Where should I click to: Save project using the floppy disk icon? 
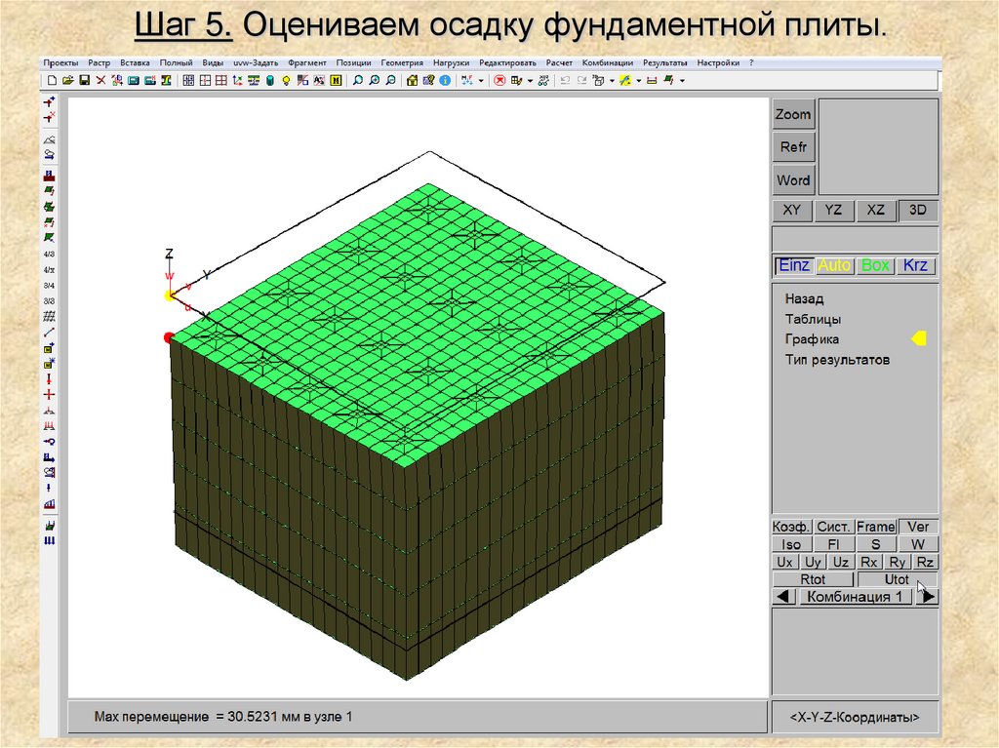84,80
